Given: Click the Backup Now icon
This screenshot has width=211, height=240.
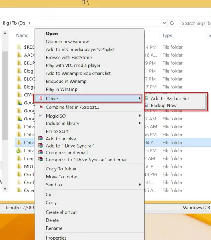Looking at the screenshot, I should click(x=146, y=105).
